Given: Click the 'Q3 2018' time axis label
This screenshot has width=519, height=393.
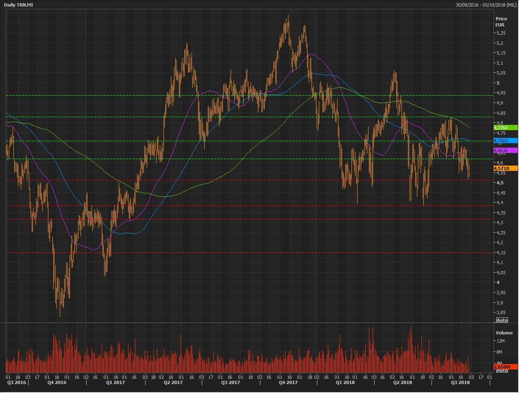Looking at the screenshot, I should (460, 382).
